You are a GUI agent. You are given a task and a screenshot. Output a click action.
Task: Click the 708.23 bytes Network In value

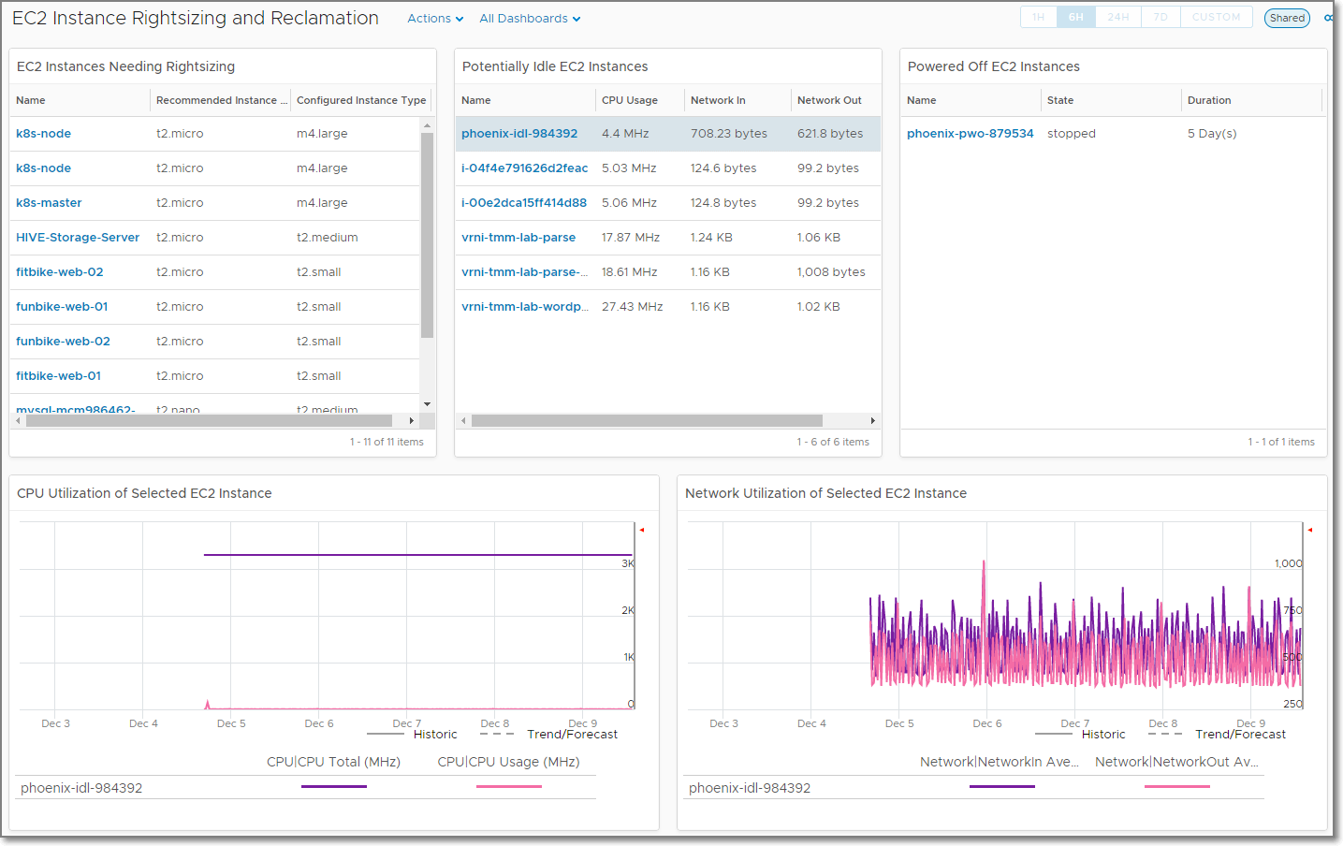[x=728, y=134]
